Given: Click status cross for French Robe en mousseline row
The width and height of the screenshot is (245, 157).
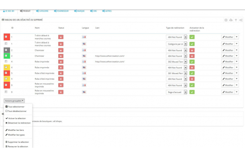Looking at the screenshot, I should pos(61,85).
